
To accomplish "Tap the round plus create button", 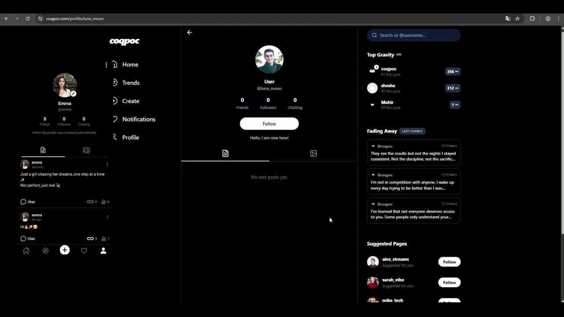I will click(x=65, y=250).
